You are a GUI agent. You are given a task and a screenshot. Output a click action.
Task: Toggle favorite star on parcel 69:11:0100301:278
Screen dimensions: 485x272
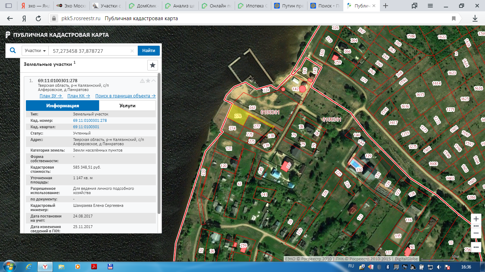coord(148,81)
